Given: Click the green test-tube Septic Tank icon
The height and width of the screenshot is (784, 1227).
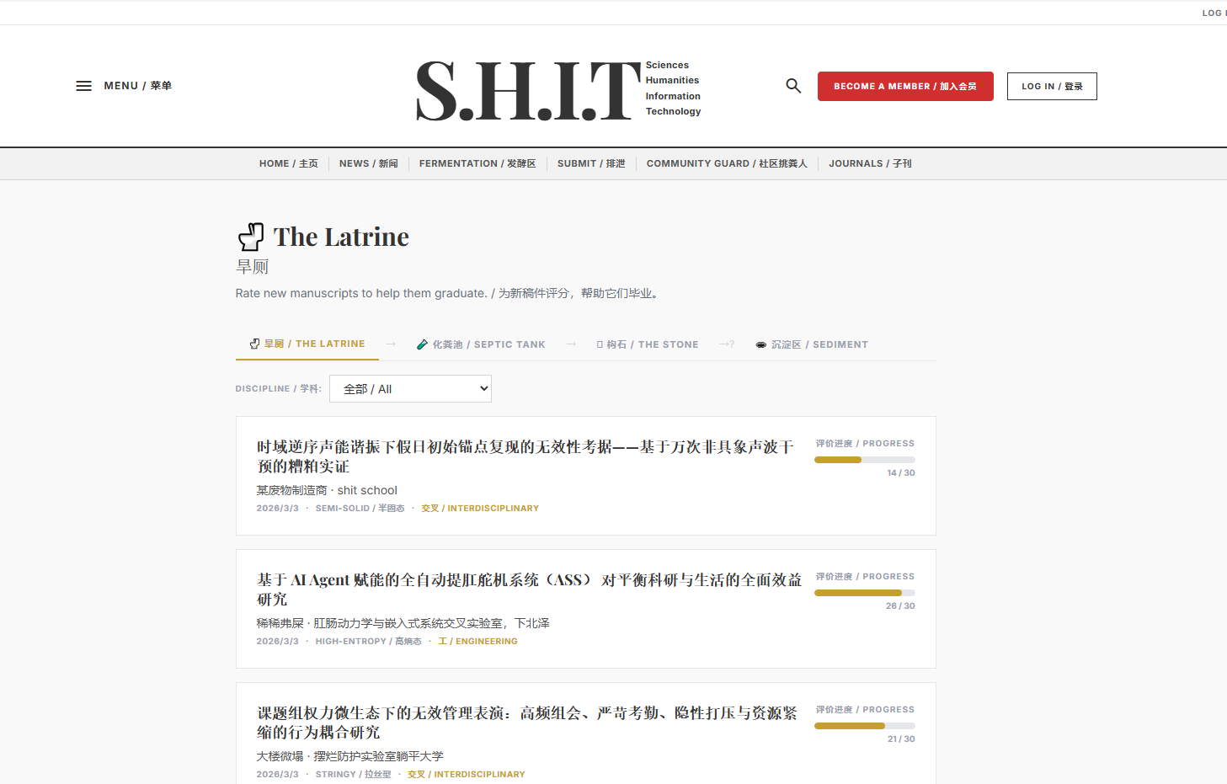Looking at the screenshot, I should pos(422,344).
